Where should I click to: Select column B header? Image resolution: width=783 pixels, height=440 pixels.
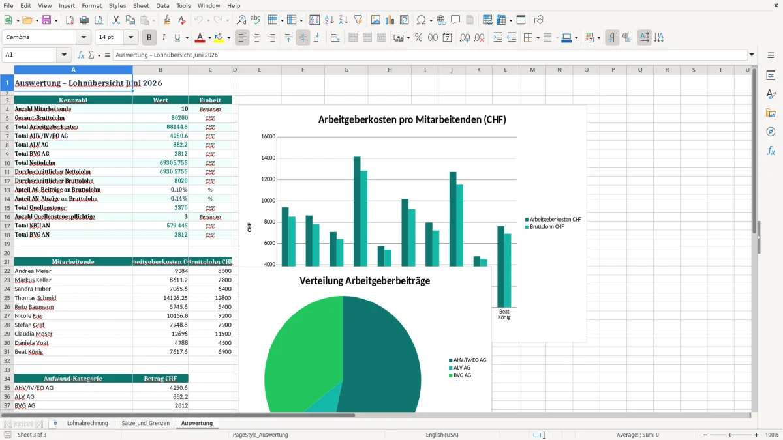coord(161,70)
